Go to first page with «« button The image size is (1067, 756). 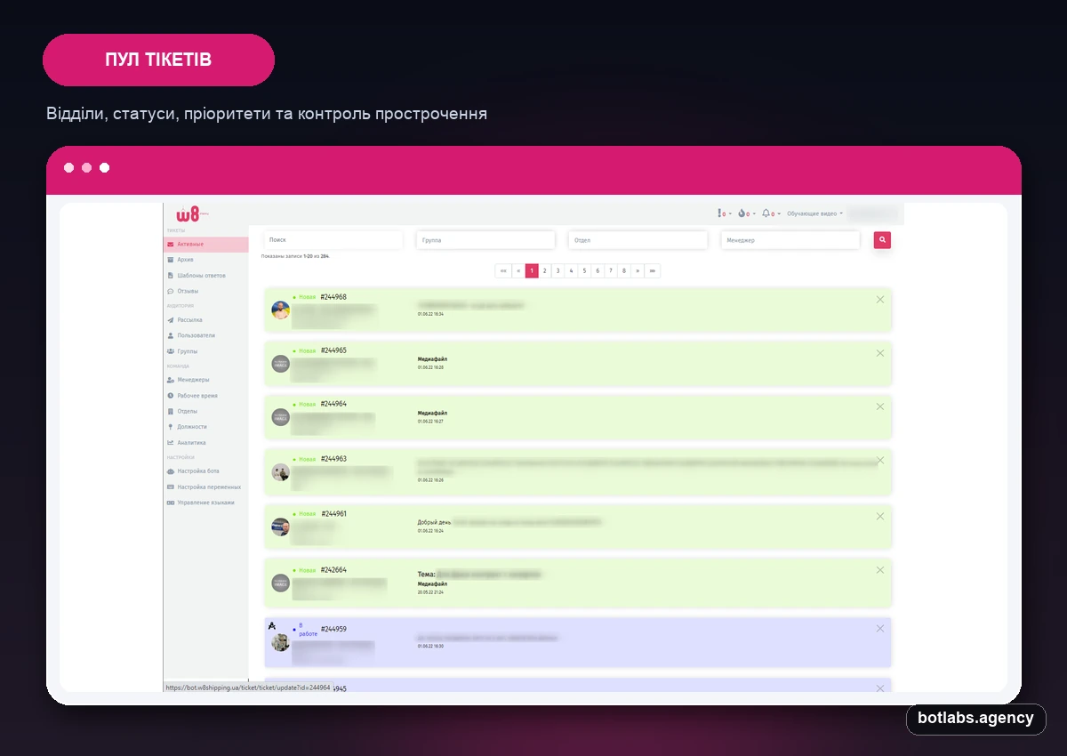point(503,271)
